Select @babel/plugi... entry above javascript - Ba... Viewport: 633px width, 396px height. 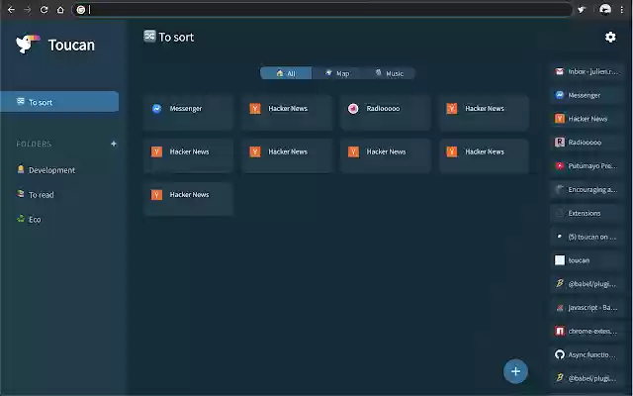point(587,284)
